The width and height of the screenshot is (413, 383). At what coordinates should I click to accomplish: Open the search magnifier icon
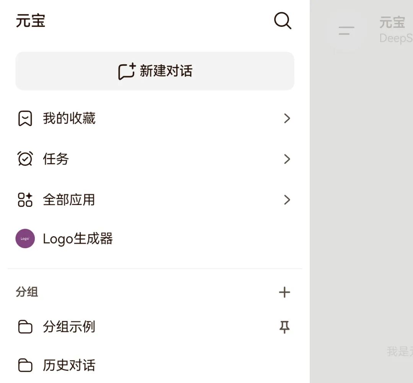283,21
